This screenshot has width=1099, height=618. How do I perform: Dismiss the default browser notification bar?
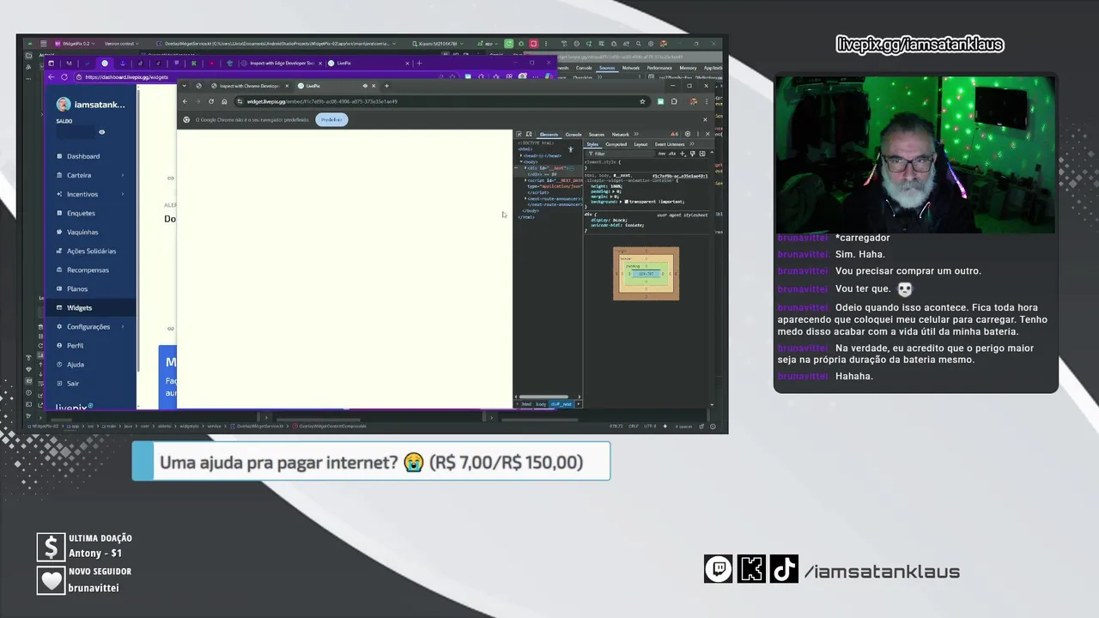pyautogui.click(x=705, y=119)
